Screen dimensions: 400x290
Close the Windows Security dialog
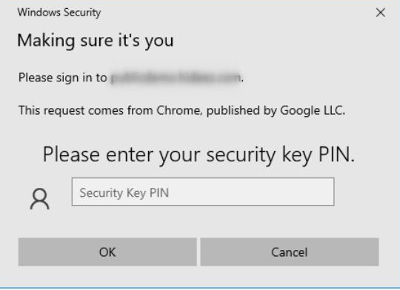(380, 13)
